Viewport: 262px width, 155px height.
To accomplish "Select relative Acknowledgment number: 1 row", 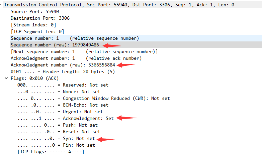I will point(76,58).
